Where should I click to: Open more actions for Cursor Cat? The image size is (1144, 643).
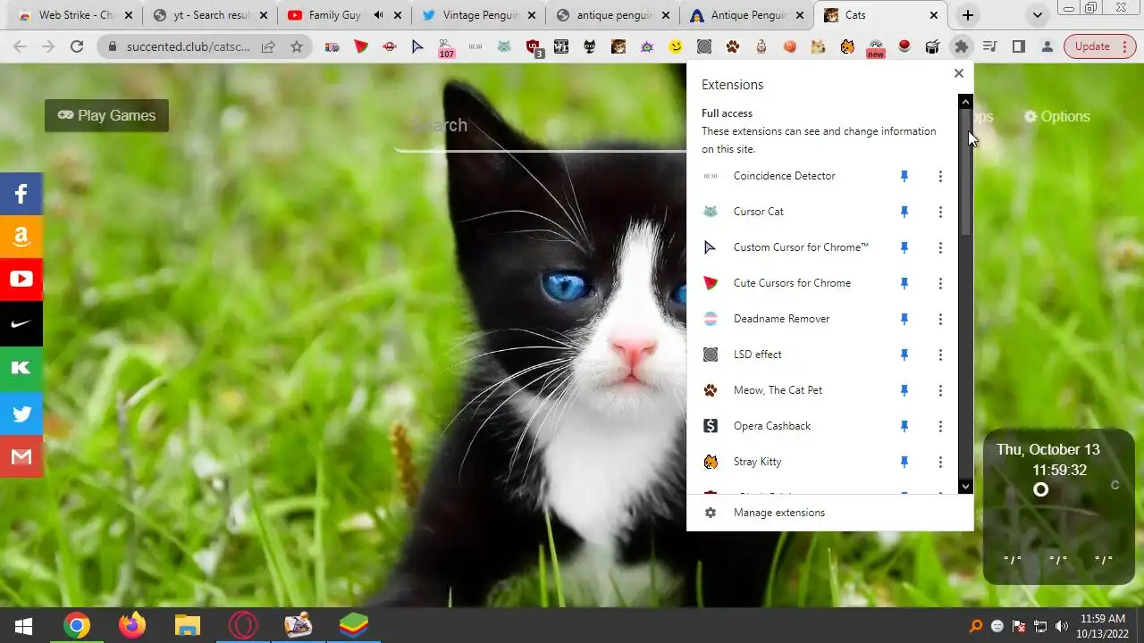[x=940, y=212]
